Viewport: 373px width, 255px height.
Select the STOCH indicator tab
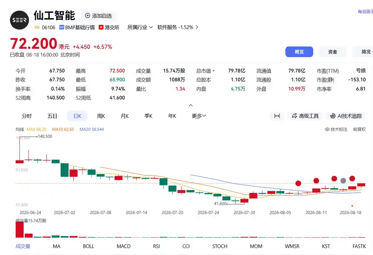(220, 246)
